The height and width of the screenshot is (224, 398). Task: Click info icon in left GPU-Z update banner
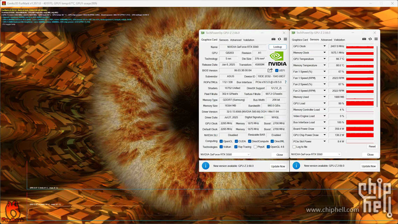pos(205,166)
